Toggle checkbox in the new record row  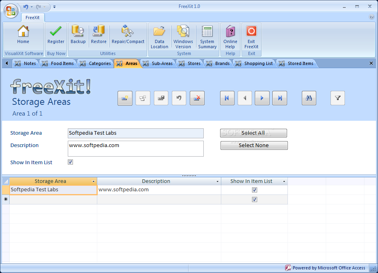click(x=254, y=200)
